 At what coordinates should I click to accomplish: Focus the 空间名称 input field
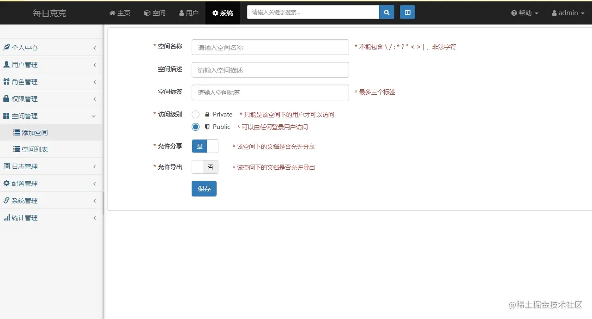[270, 47]
